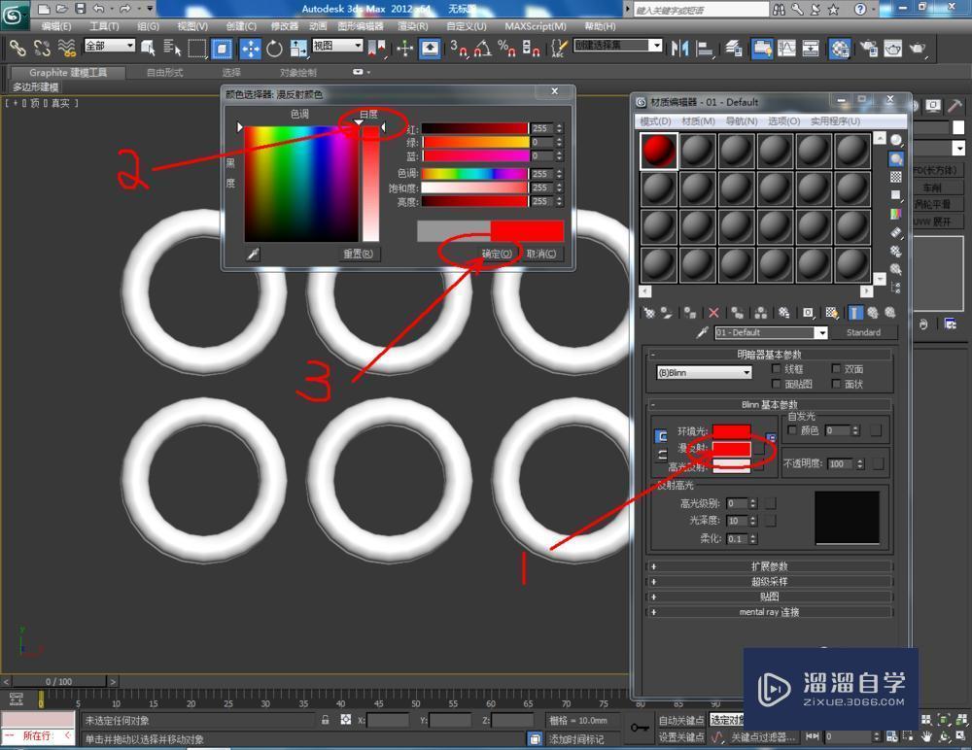Image resolution: width=972 pixels, height=750 pixels.
Task: Open the (B)Blinn shader dropdown
Action: click(746, 372)
